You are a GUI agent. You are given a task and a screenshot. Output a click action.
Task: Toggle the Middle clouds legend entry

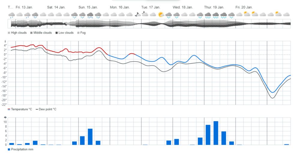pos(40,33)
